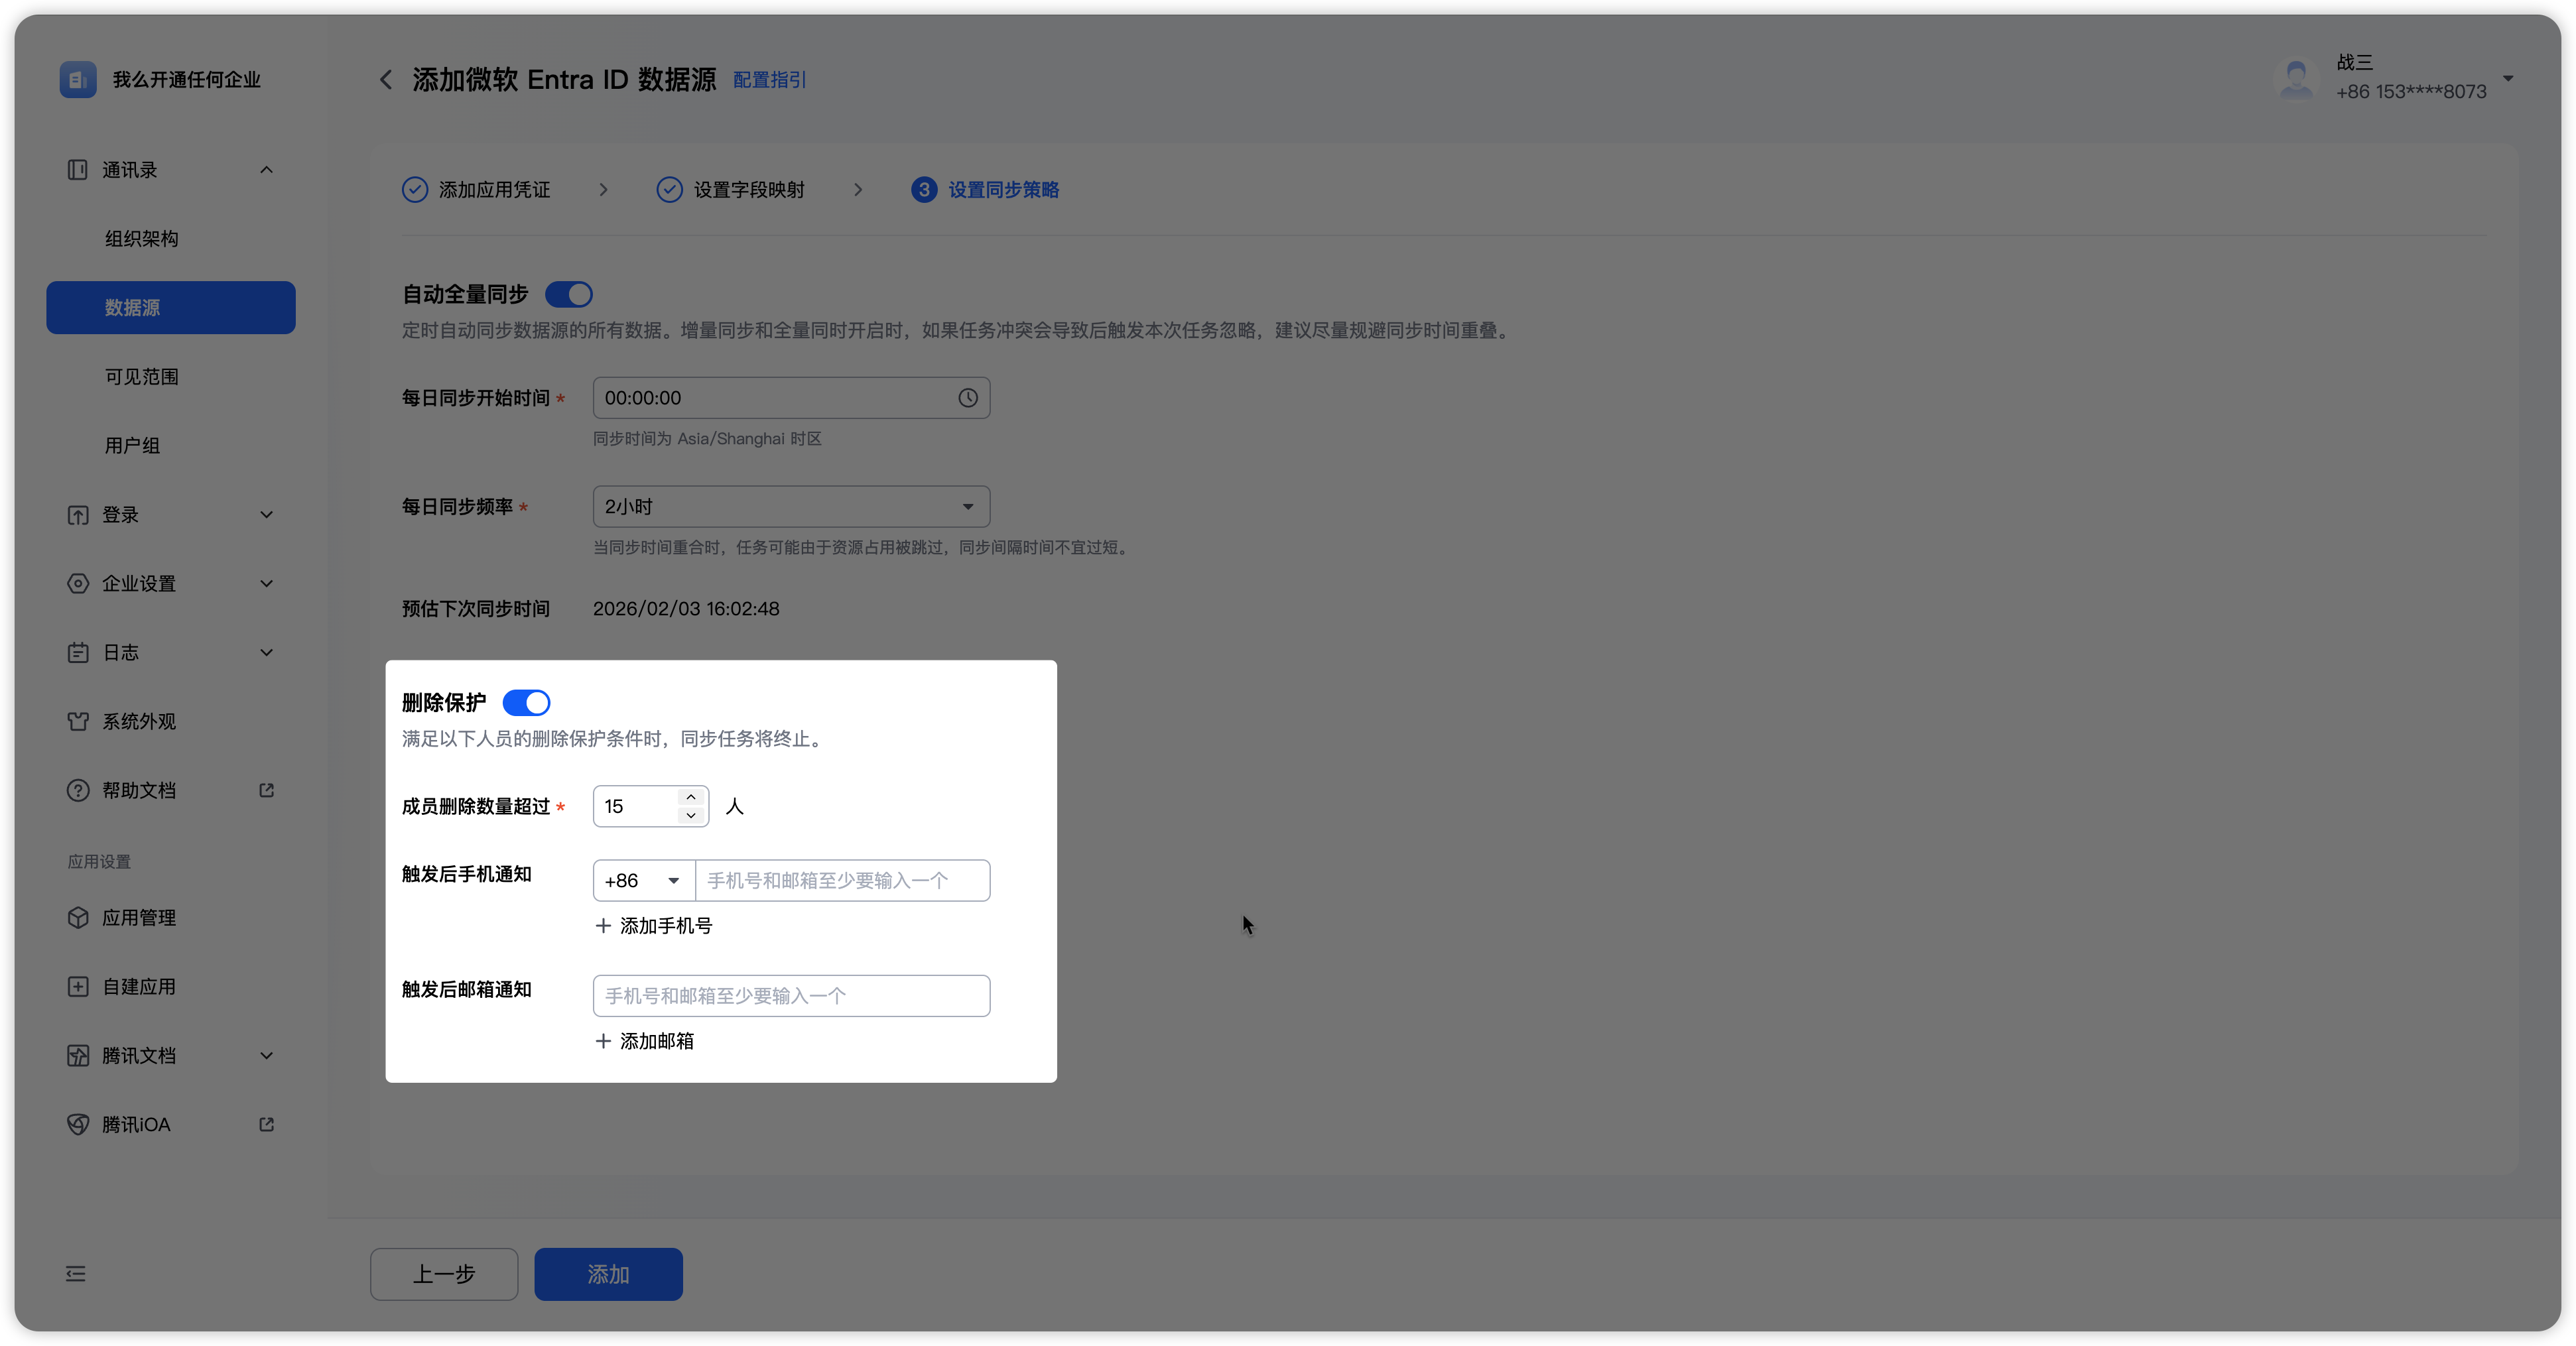
Task: Increase member deletion count stepper
Action: [690, 797]
